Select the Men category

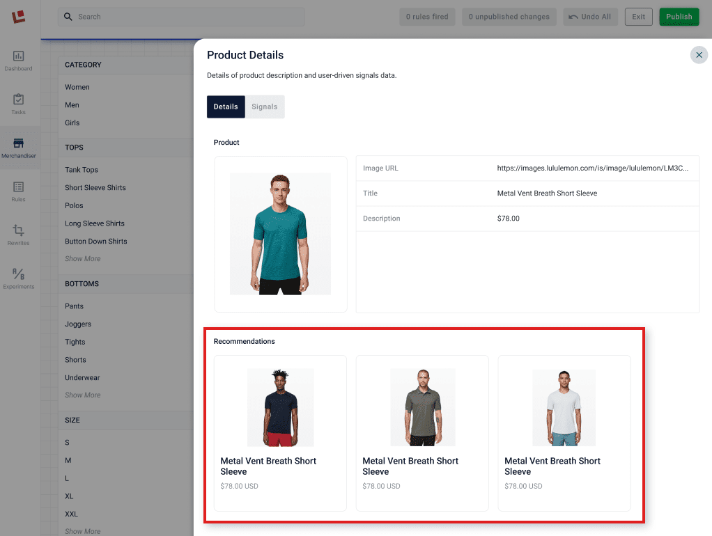72,105
